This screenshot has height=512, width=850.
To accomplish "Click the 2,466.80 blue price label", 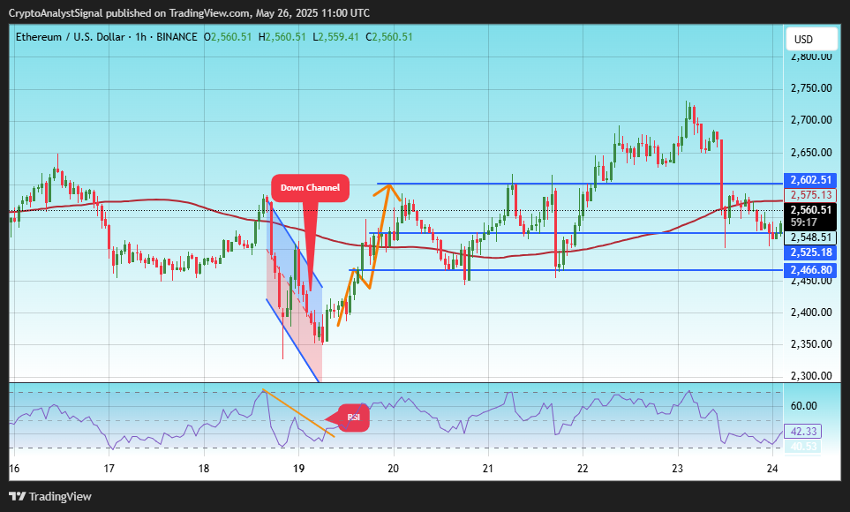I will pyautogui.click(x=810, y=270).
